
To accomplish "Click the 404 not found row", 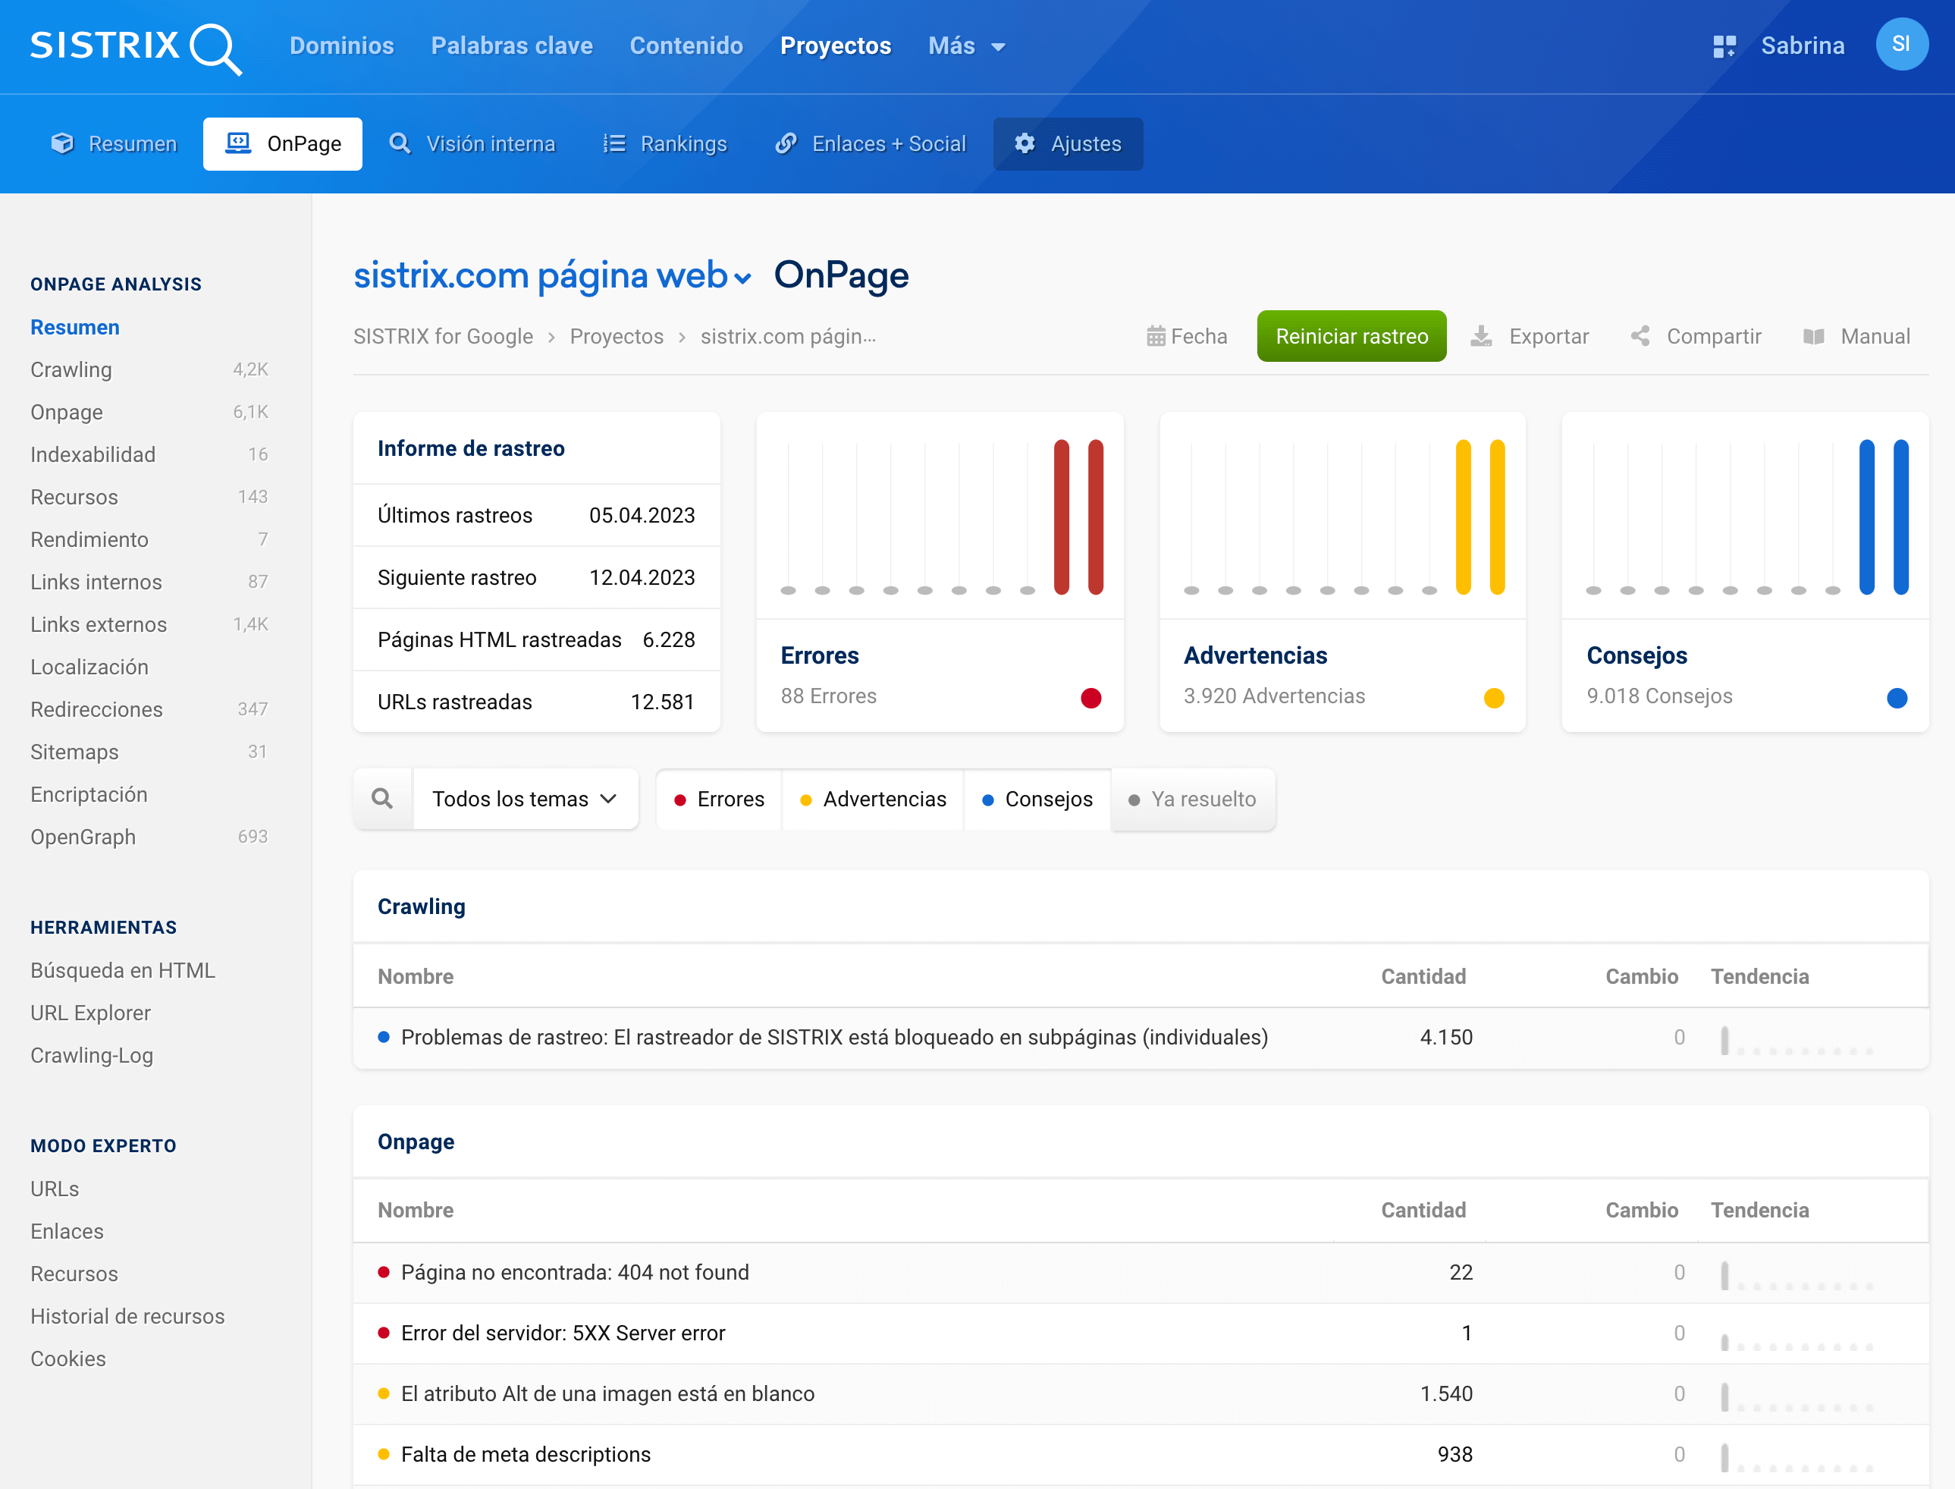I will pyautogui.click(x=575, y=1273).
